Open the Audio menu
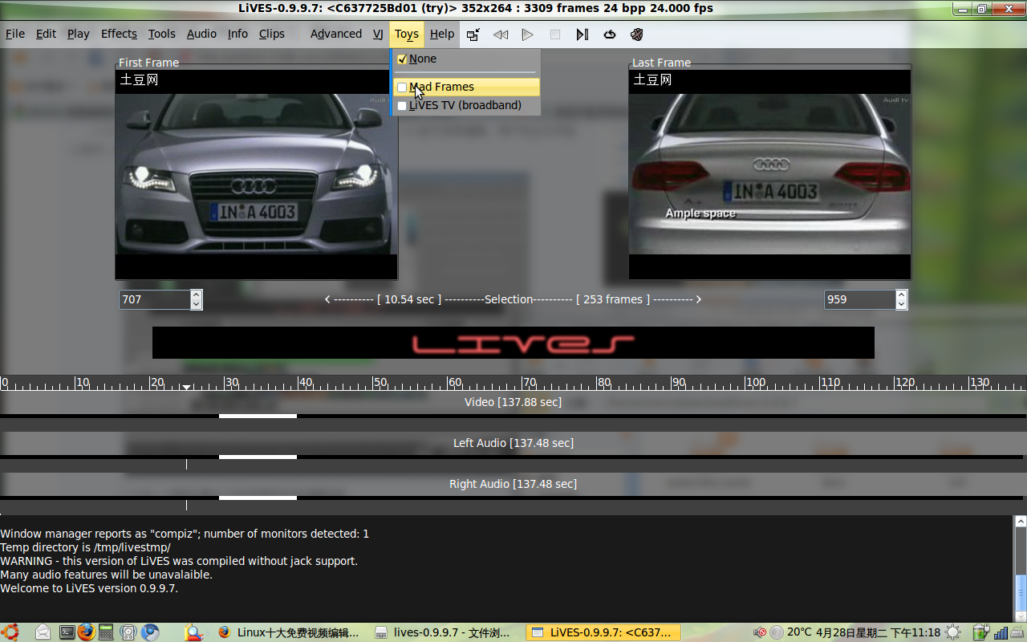Image resolution: width=1027 pixels, height=642 pixels. pos(201,34)
